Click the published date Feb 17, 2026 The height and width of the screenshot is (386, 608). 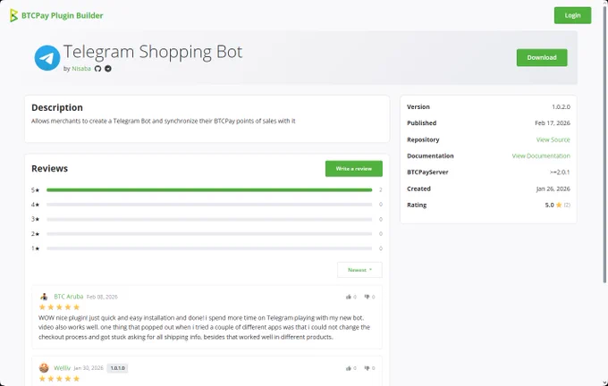point(553,123)
